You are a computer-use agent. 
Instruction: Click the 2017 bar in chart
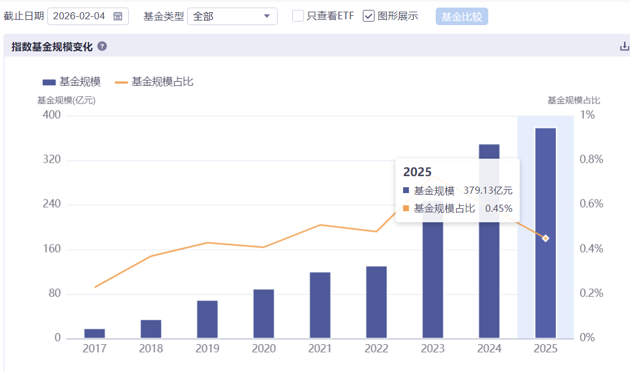(94, 334)
